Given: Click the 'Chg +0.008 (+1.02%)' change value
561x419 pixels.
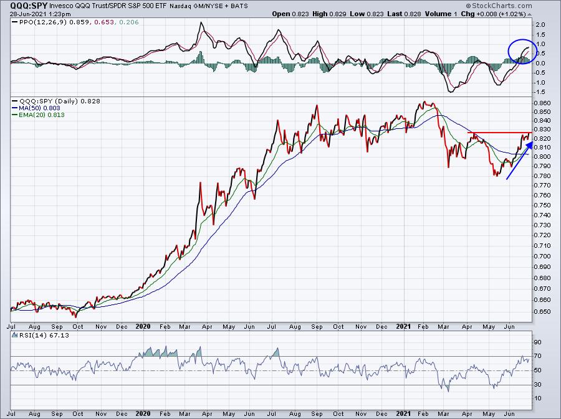Looking at the screenshot, I should (x=494, y=14).
